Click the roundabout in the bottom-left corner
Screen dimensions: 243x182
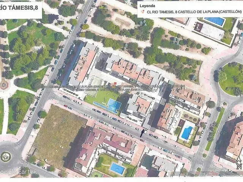tap(6, 156)
